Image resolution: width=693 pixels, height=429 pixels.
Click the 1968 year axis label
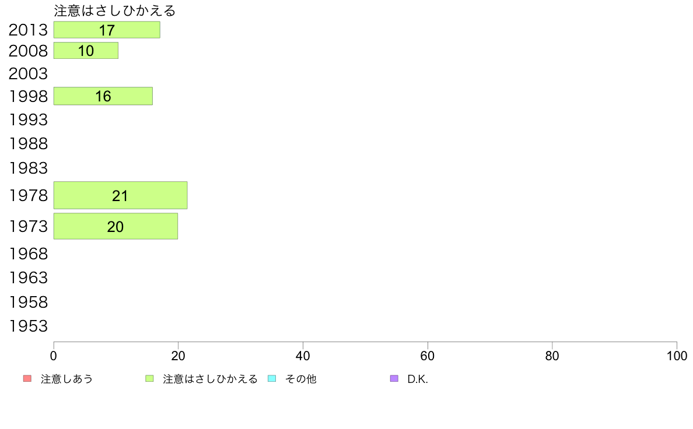(x=28, y=254)
